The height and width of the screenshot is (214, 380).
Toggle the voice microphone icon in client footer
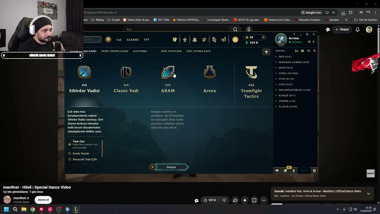[x=294, y=171]
